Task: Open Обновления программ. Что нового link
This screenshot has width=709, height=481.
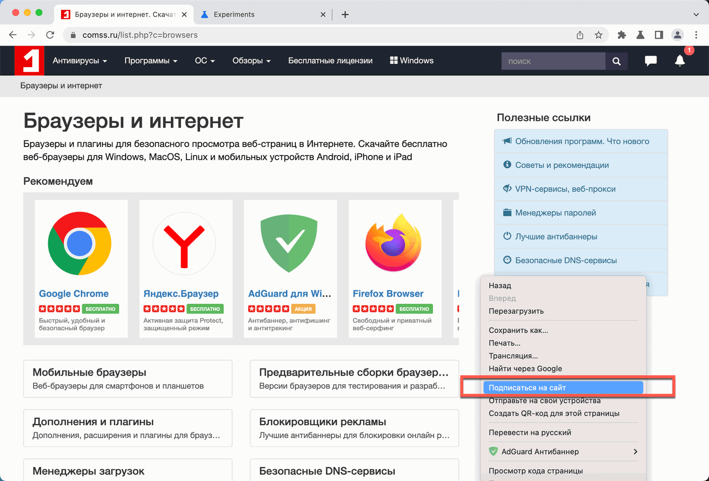Action: [x=581, y=141]
